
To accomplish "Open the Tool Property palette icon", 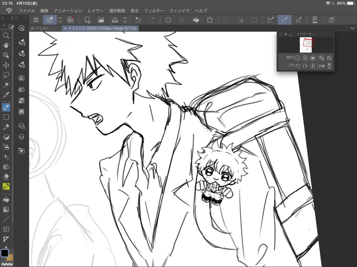I will point(21,54).
